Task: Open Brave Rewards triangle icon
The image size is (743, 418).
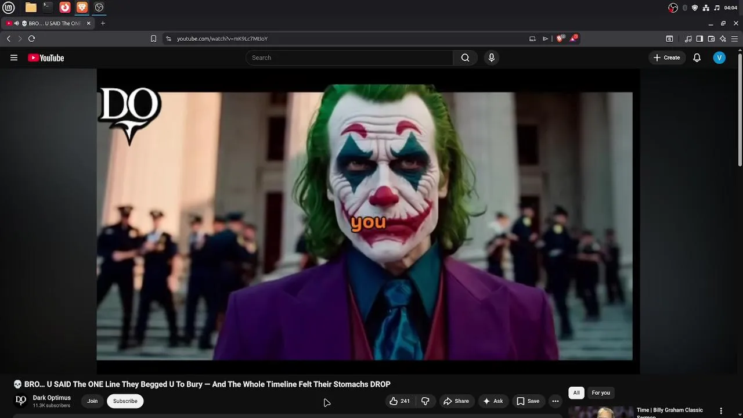Action: [x=574, y=38]
